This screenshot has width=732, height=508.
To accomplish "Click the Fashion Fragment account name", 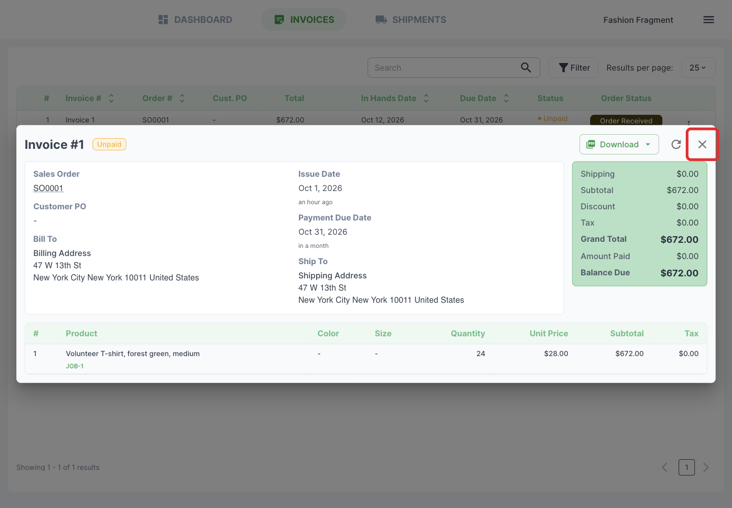I will click(638, 20).
